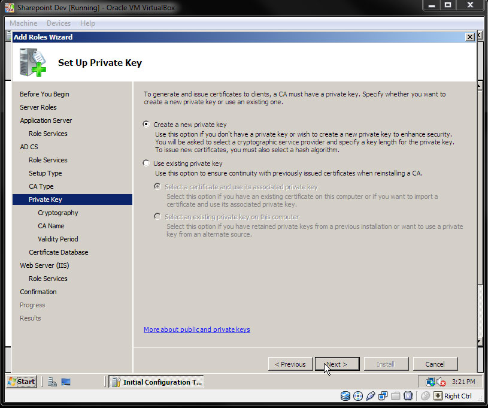Click the Next button
Screen dimensions: 488x408
[x=337, y=364]
